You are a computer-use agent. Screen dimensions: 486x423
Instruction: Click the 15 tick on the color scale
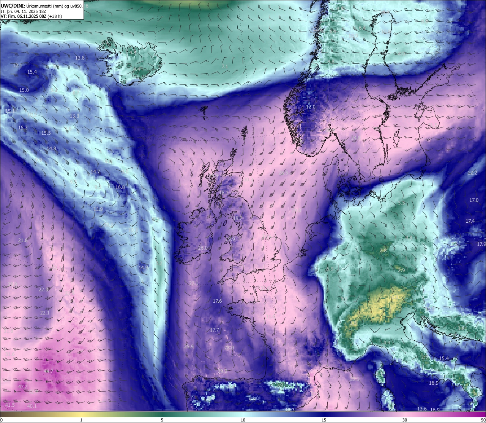[324, 420]
